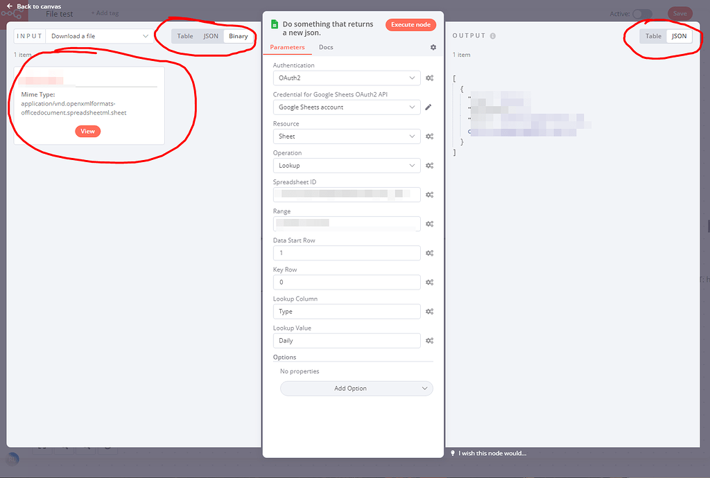This screenshot has height=478, width=710.
Task: Select the JSON tab in the input panel
Action: [210, 35]
